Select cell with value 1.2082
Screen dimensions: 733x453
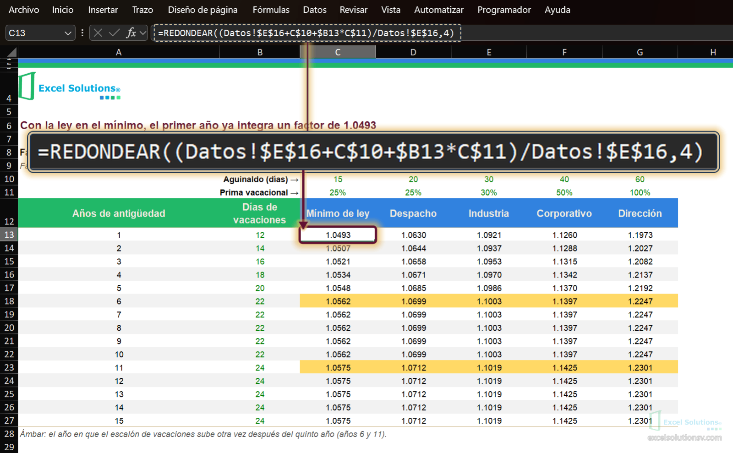pos(640,262)
